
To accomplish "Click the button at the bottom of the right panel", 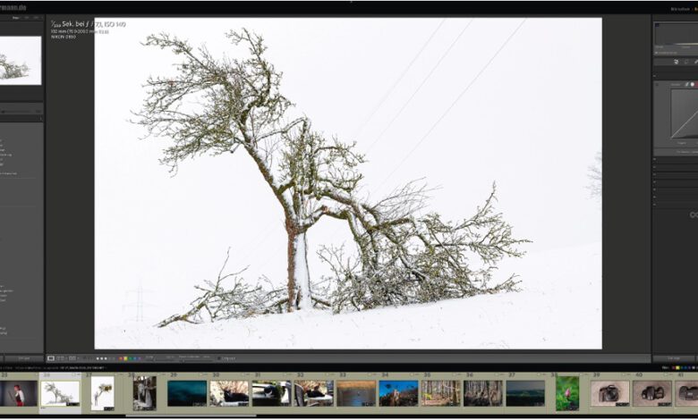I will [674, 358].
